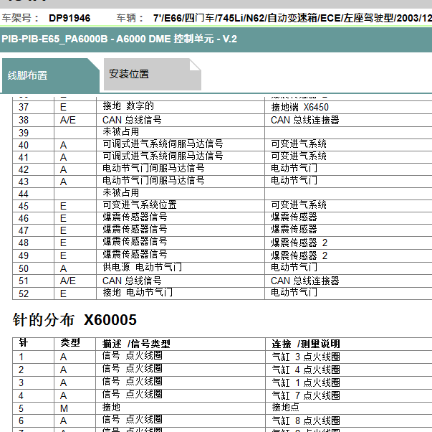Select 气缸 4 点火线圈 cell
Screen dimensions: 432x432
tap(306, 370)
